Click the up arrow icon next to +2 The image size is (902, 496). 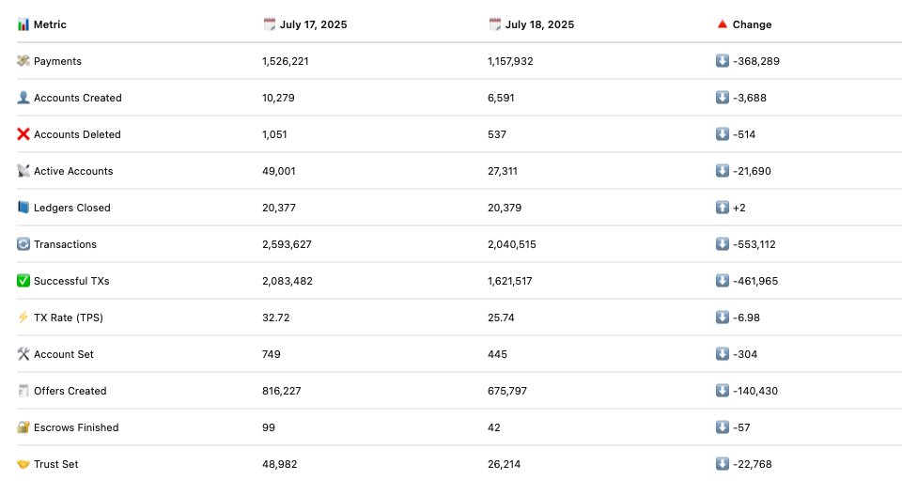pyautogui.click(x=722, y=208)
